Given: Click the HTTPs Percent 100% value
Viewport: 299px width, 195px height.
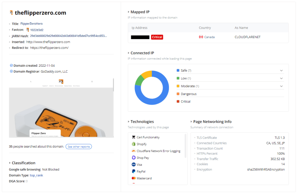Looking at the screenshot, I should tap(281, 154).
